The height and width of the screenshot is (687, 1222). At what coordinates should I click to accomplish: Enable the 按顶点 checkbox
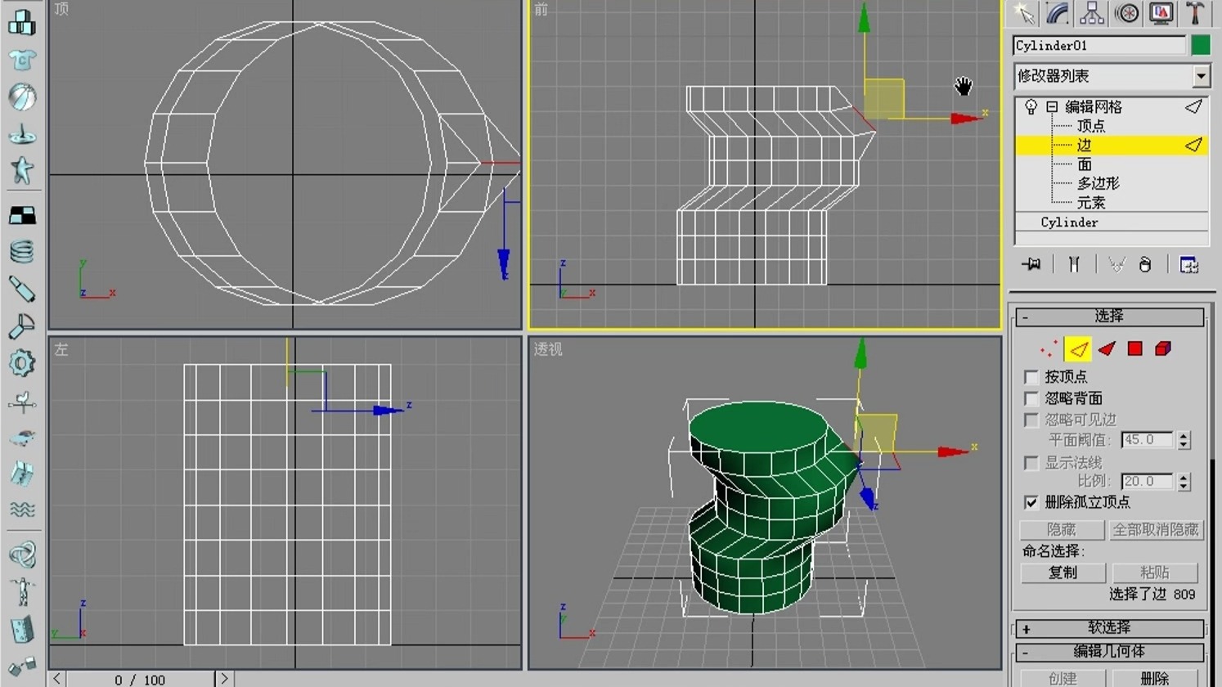pyautogui.click(x=1031, y=376)
